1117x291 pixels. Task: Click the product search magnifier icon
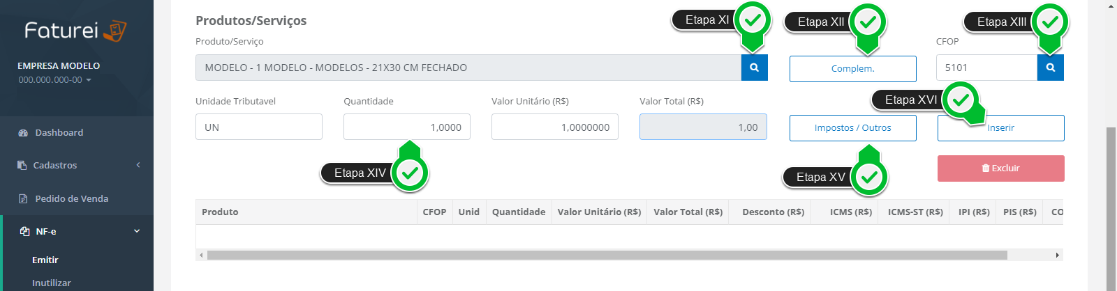(754, 68)
